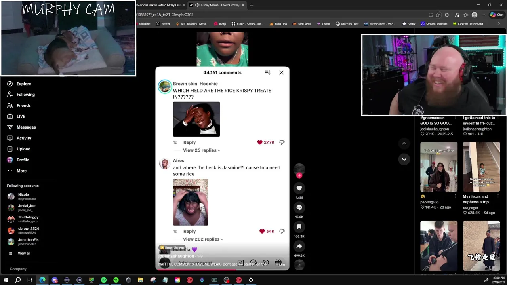Screen dimensions: 507x285
Task: Reply to Aires' comment
Action: (189, 231)
